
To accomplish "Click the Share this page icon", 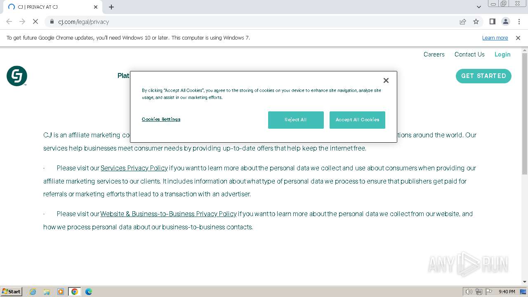I will pos(463,21).
